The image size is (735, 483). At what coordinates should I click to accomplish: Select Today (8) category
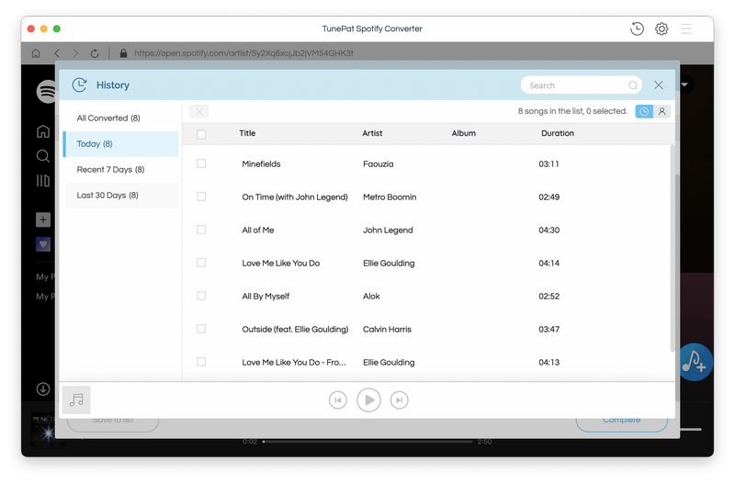[121, 144]
